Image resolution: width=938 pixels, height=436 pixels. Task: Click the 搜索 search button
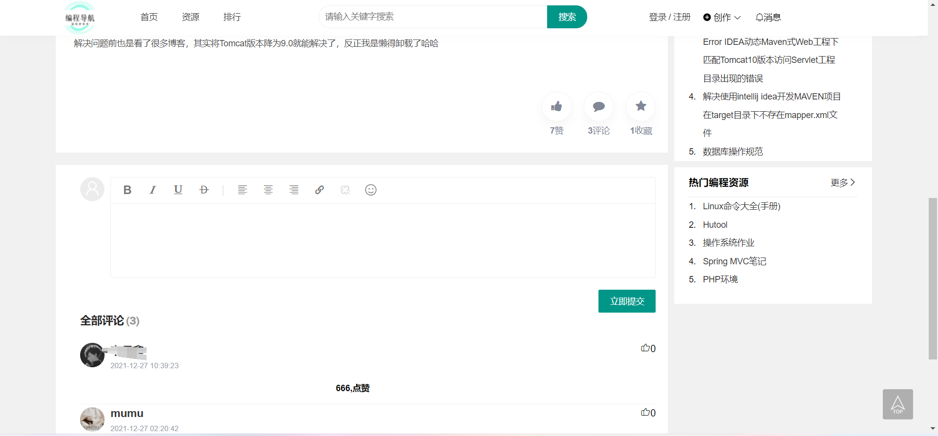point(567,17)
